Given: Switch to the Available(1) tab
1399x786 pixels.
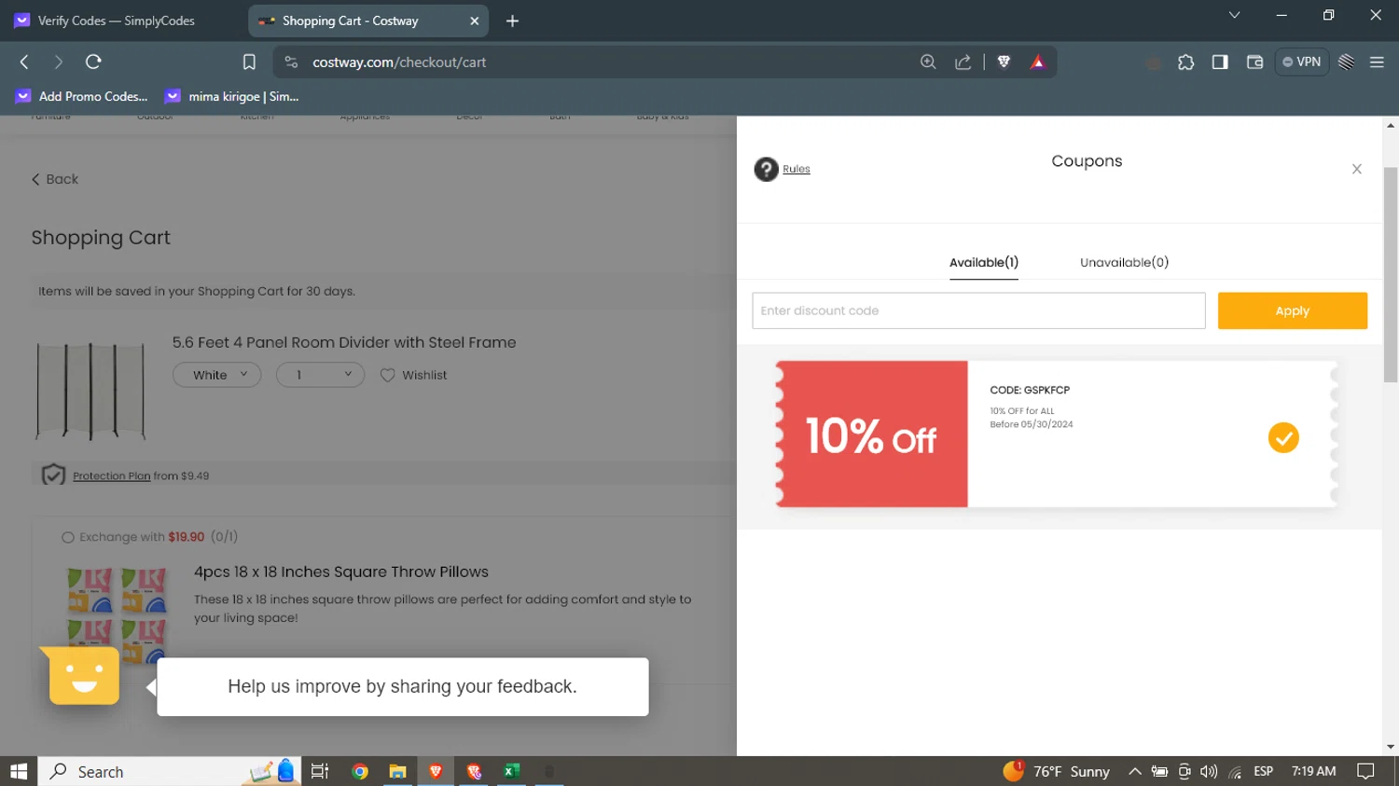Looking at the screenshot, I should (x=984, y=262).
